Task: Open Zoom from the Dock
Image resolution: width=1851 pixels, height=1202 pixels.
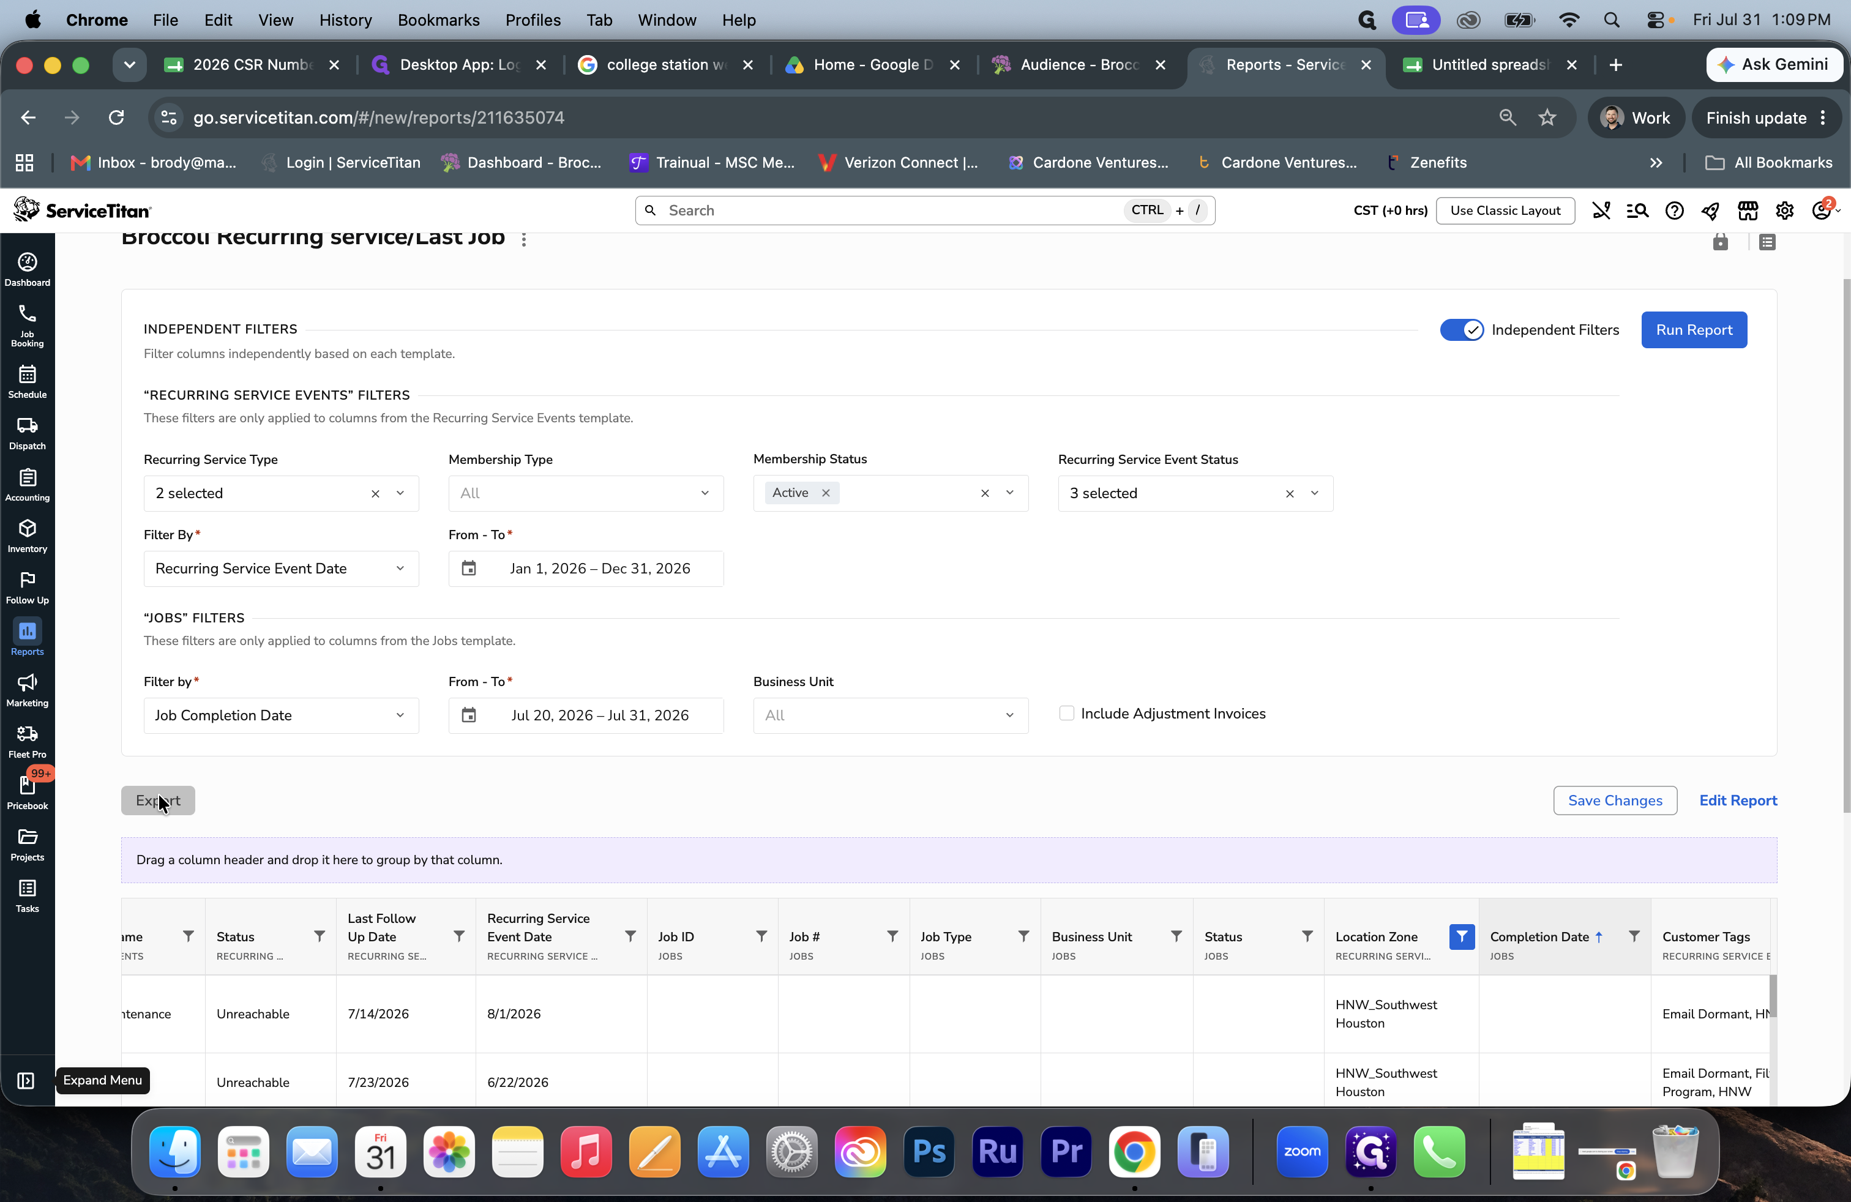Action: pyautogui.click(x=1301, y=1151)
